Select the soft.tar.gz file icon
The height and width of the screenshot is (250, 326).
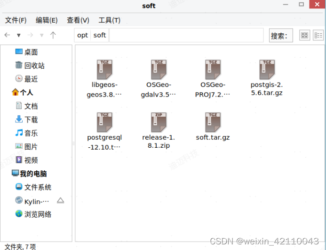click(x=213, y=122)
